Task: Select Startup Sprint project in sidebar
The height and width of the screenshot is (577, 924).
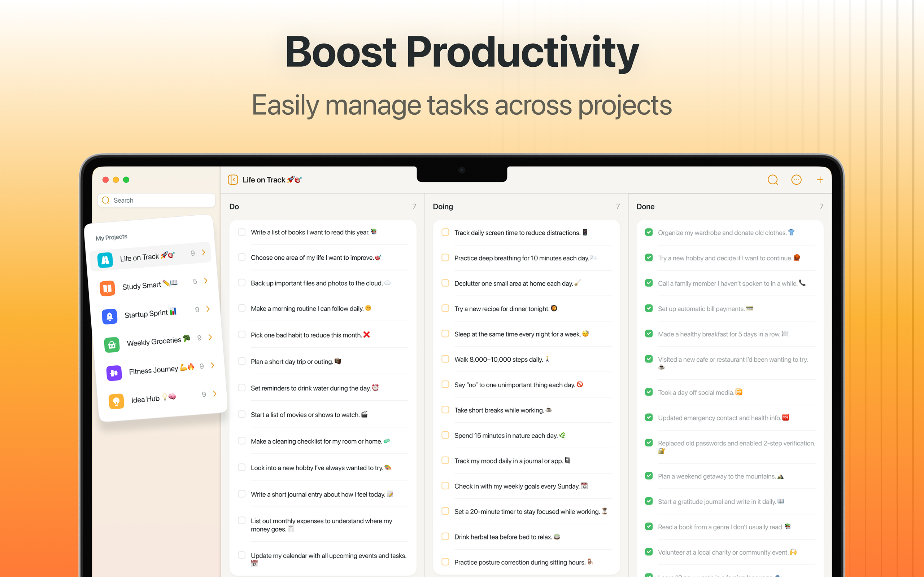Action: point(155,313)
